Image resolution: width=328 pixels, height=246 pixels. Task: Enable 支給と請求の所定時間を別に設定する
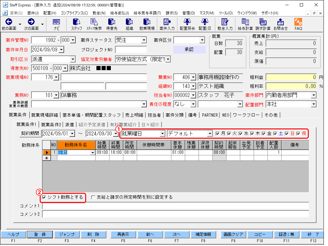tap(93, 197)
